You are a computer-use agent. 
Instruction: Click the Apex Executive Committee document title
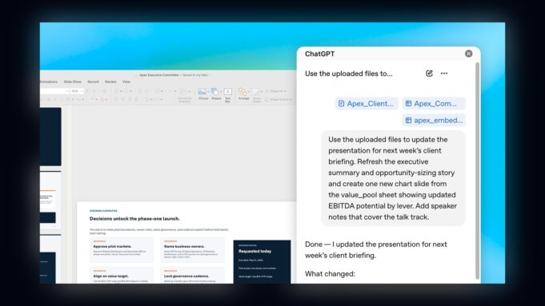[x=158, y=74]
